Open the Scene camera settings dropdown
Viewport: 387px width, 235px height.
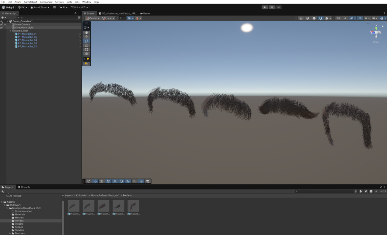pos(375,18)
